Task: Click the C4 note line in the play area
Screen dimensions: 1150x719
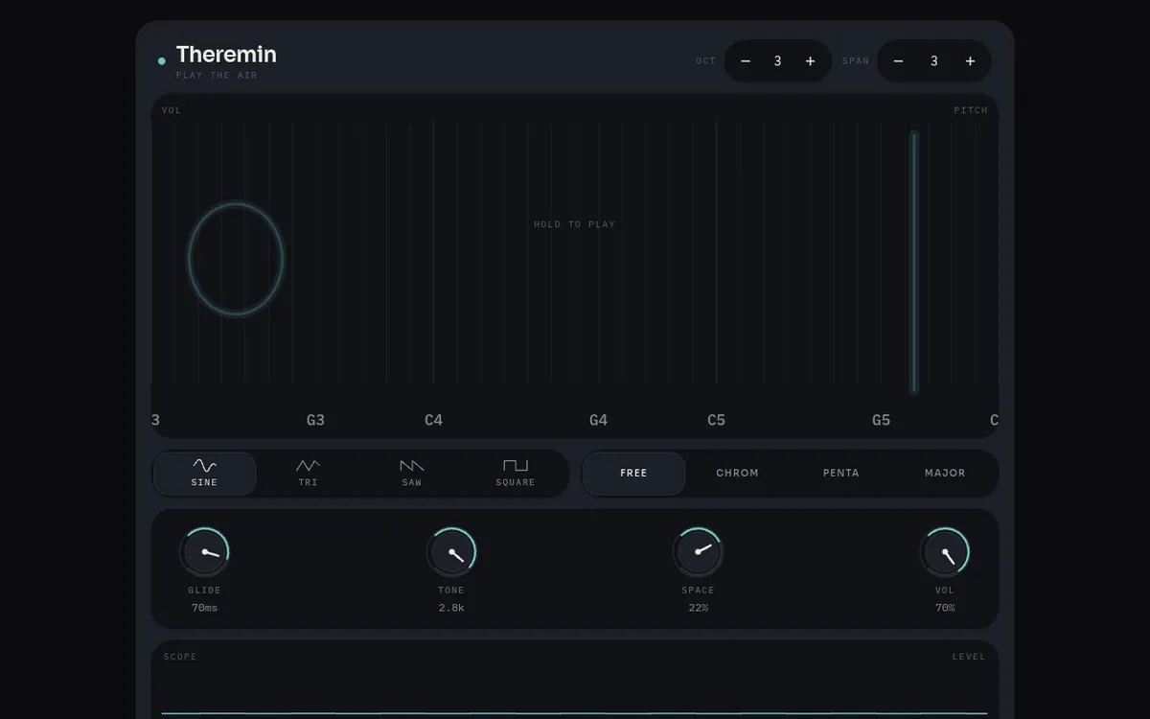Action: pyautogui.click(x=433, y=252)
